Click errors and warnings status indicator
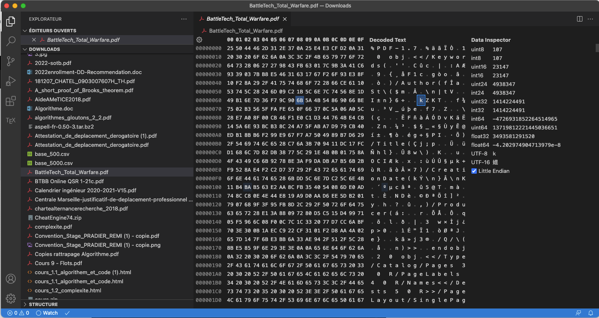Viewport: 599px width, 318px height. [18, 313]
